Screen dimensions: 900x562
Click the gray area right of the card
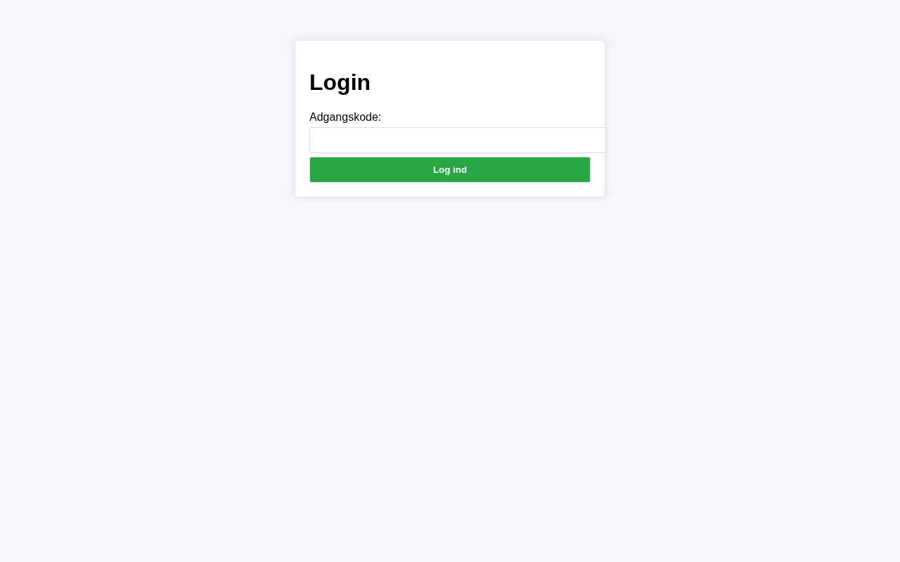click(752, 119)
